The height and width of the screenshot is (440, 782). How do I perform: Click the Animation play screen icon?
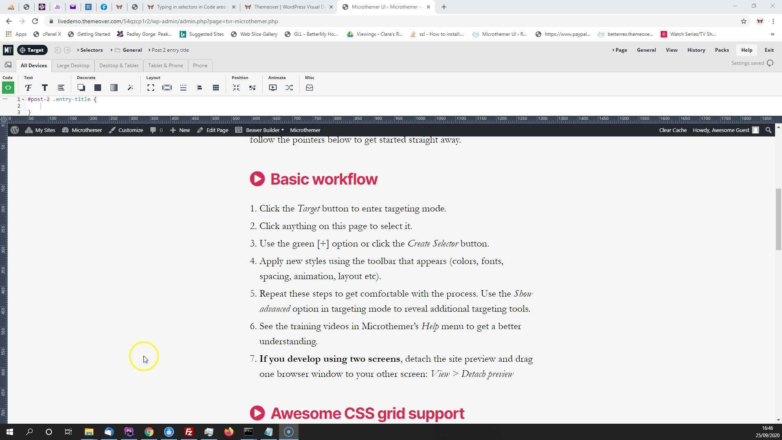pyautogui.click(x=272, y=88)
